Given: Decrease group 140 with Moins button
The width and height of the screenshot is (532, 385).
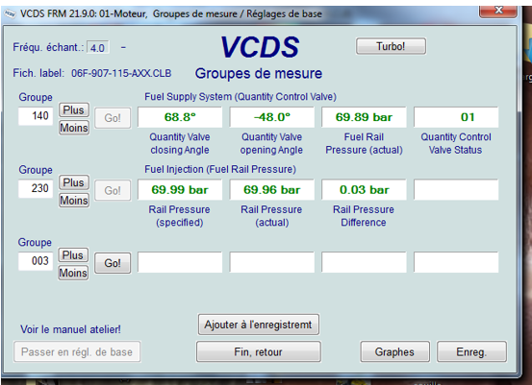Looking at the screenshot, I should click(74, 128).
